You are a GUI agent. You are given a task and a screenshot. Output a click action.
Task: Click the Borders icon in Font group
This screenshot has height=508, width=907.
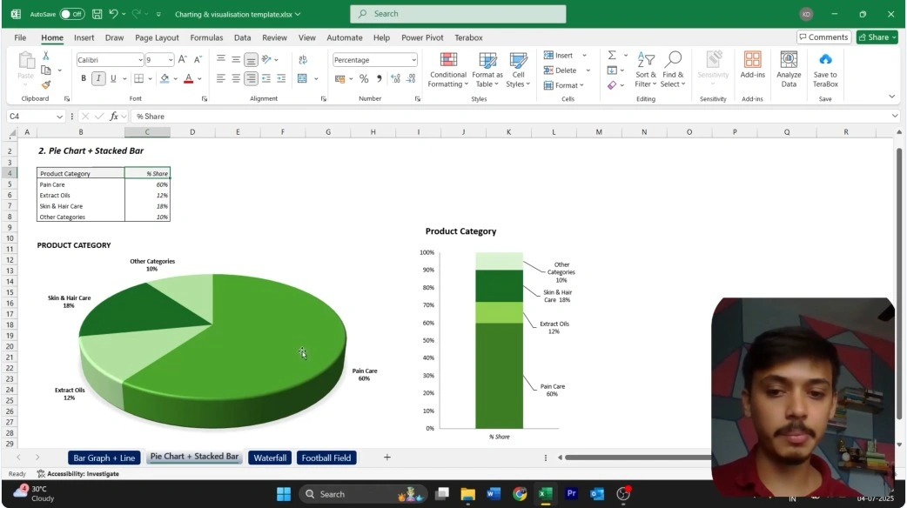pos(138,78)
